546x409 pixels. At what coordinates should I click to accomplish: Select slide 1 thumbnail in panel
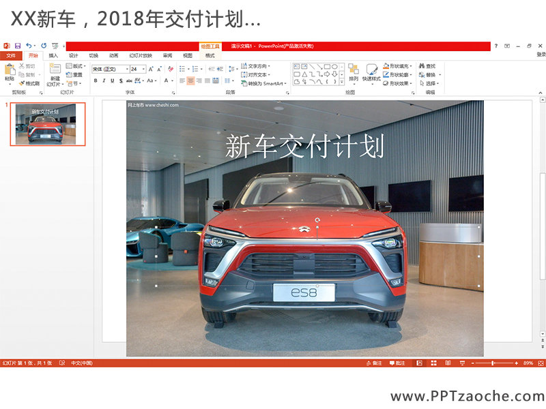tap(48, 124)
